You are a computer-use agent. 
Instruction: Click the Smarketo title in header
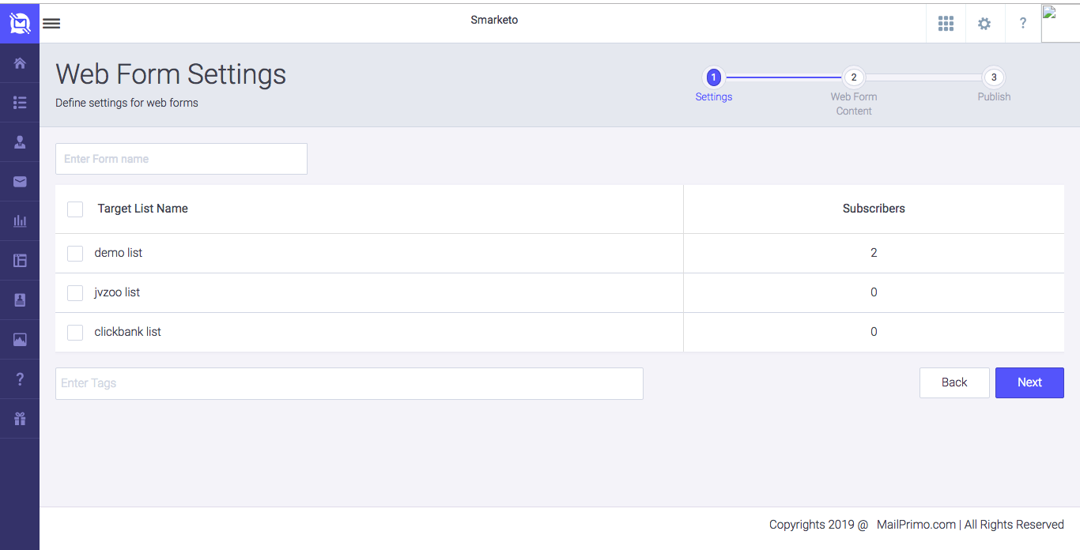point(494,20)
